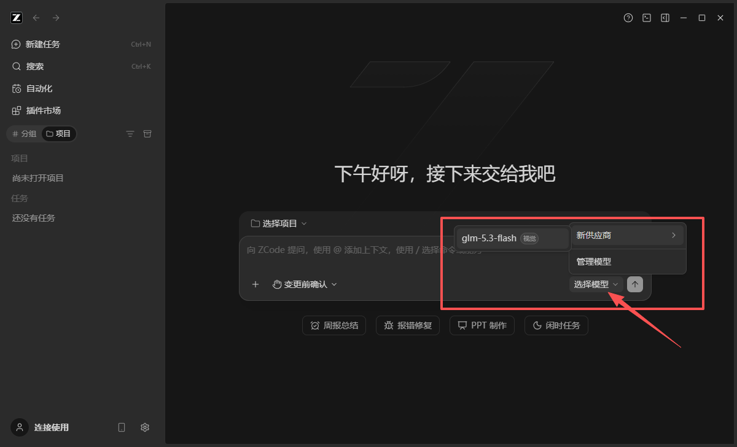This screenshot has height=447, width=737.
Task: Open 搜索 in the sidebar
Action: [x=81, y=66]
